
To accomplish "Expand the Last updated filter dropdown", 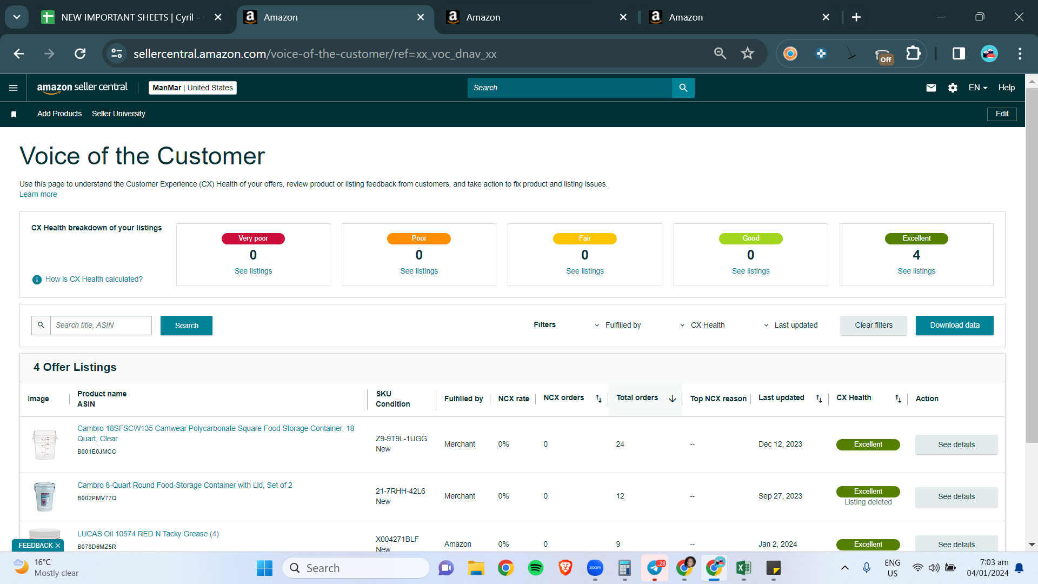I will pyautogui.click(x=790, y=326).
